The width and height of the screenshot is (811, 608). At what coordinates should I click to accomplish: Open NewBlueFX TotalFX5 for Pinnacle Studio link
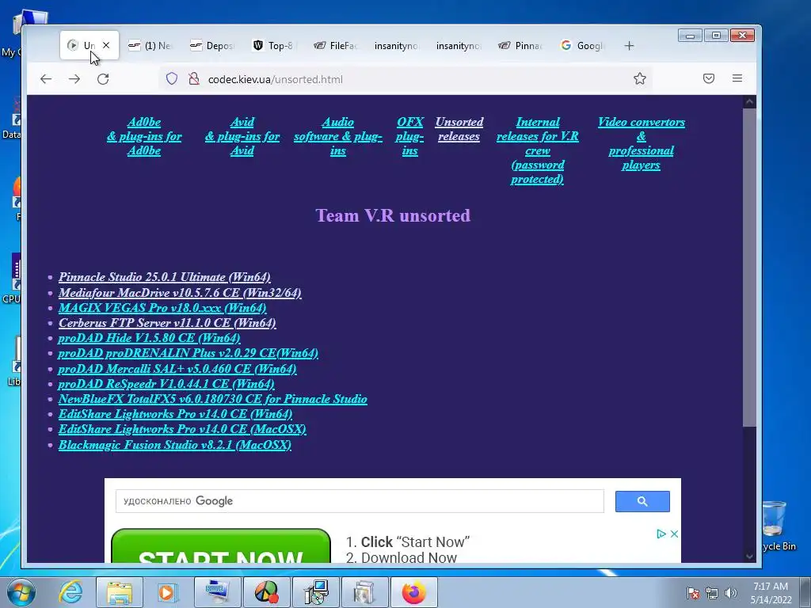coord(212,399)
